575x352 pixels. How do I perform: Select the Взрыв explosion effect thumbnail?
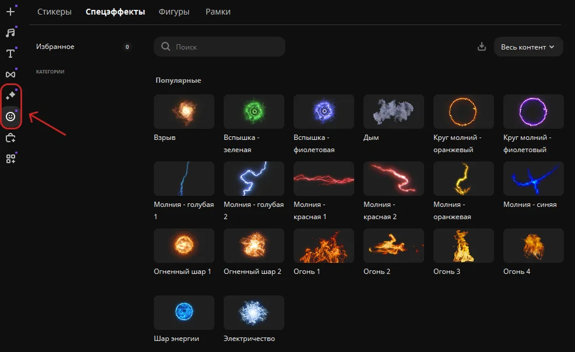(184, 111)
